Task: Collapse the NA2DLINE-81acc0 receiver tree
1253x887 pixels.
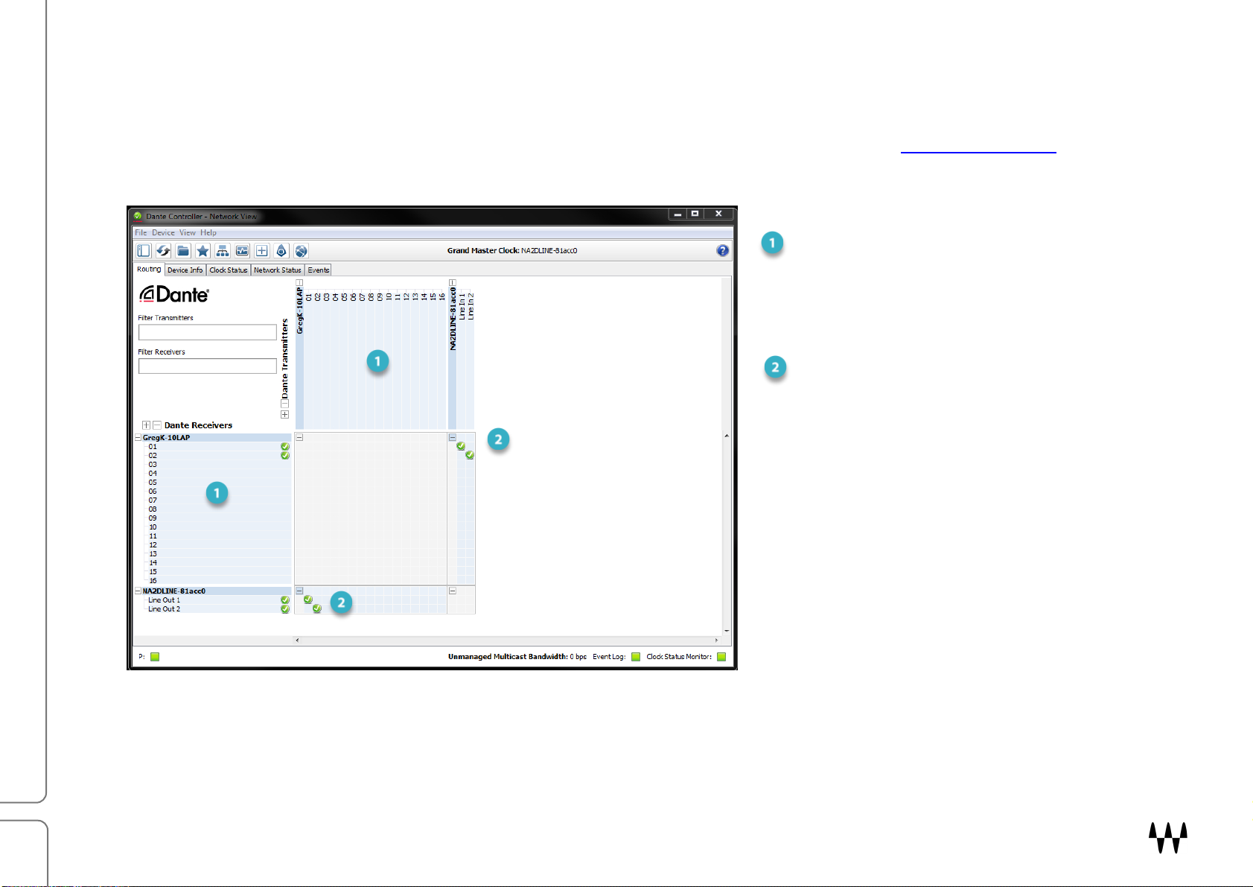Action: [x=138, y=591]
